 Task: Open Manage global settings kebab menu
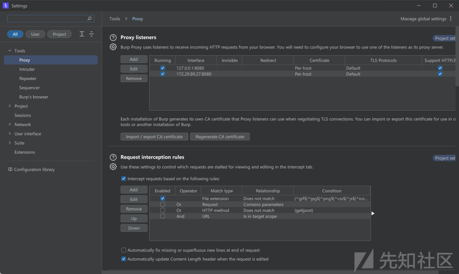tap(451, 18)
